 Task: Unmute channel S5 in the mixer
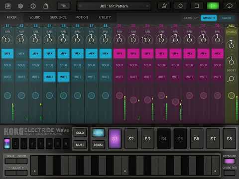click(63, 77)
